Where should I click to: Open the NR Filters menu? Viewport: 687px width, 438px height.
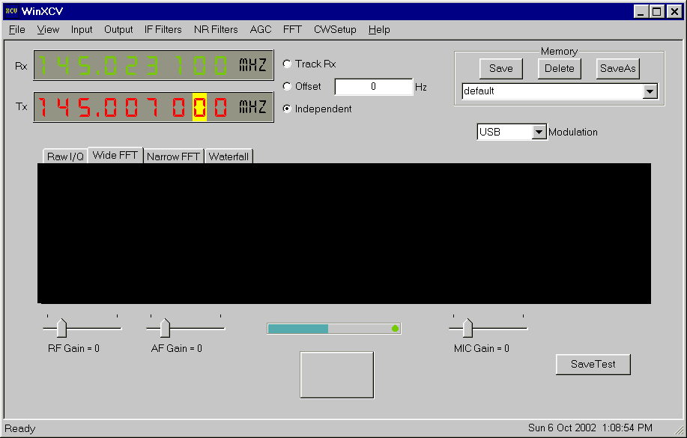tap(216, 29)
